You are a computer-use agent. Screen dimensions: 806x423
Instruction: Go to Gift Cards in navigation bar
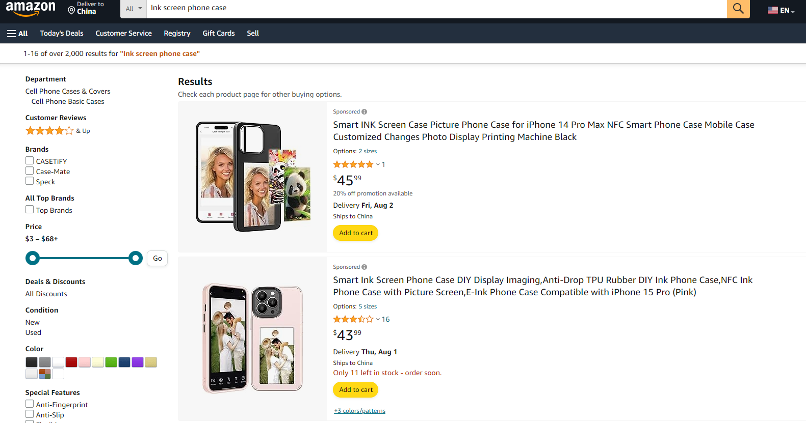(219, 34)
